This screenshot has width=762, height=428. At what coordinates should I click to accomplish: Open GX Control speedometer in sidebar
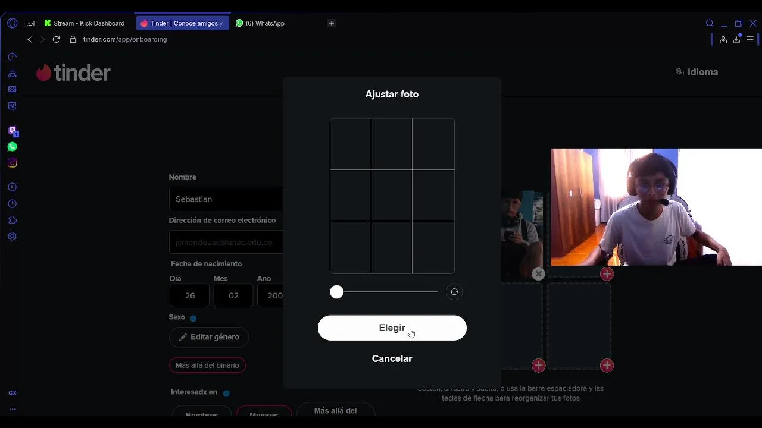13,57
